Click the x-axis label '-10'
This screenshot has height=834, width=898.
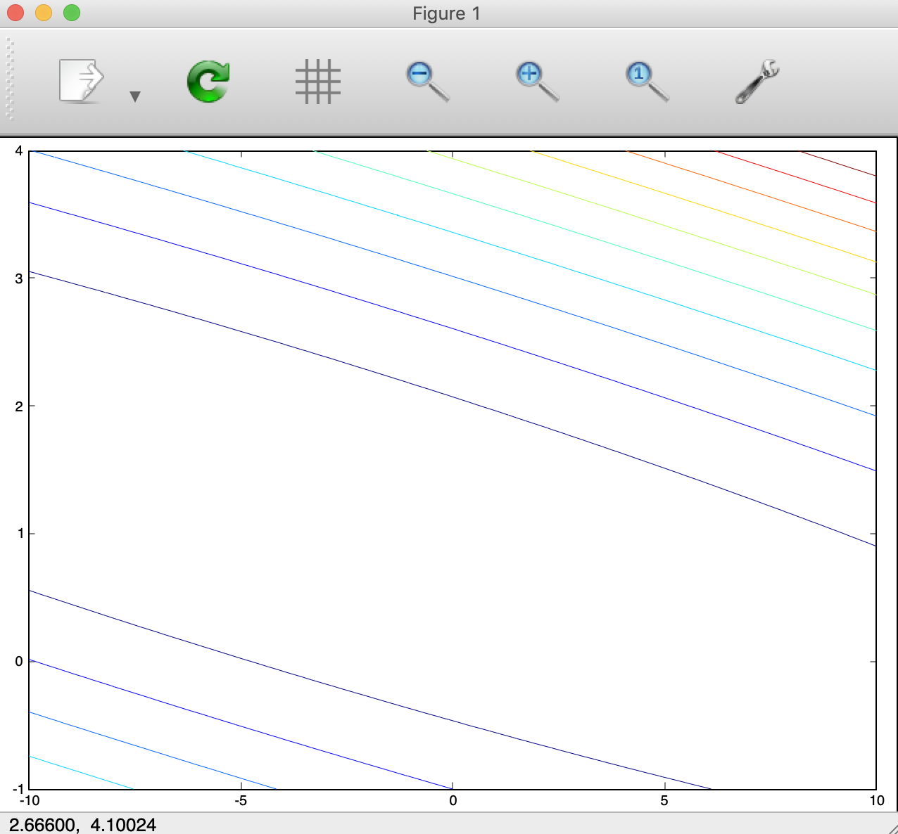click(29, 801)
